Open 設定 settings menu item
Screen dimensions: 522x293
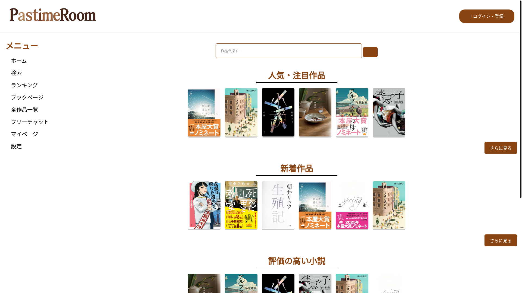pyautogui.click(x=16, y=146)
